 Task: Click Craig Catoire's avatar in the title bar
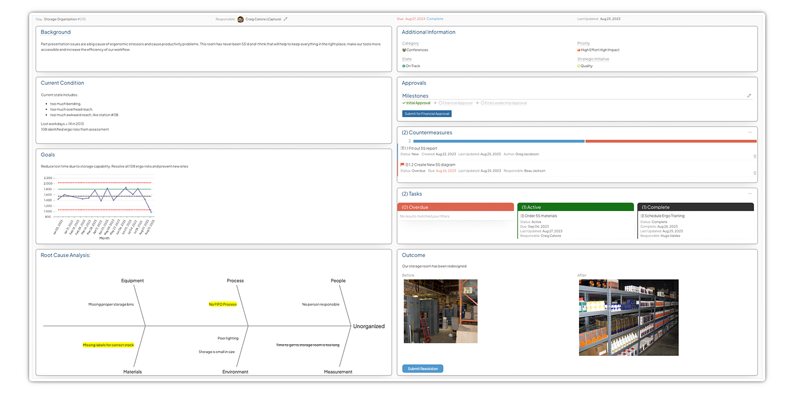pos(240,19)
